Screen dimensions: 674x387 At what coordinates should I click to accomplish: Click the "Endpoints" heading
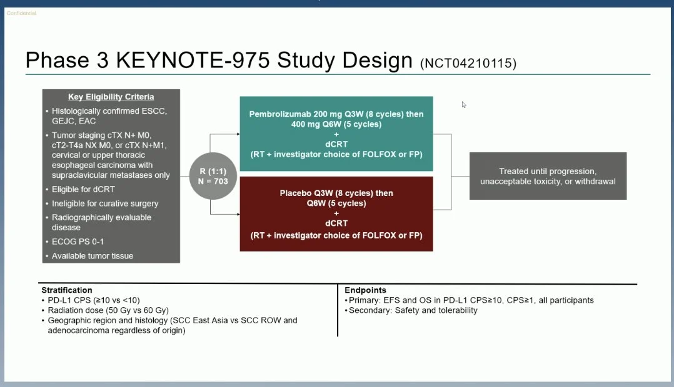365,290
